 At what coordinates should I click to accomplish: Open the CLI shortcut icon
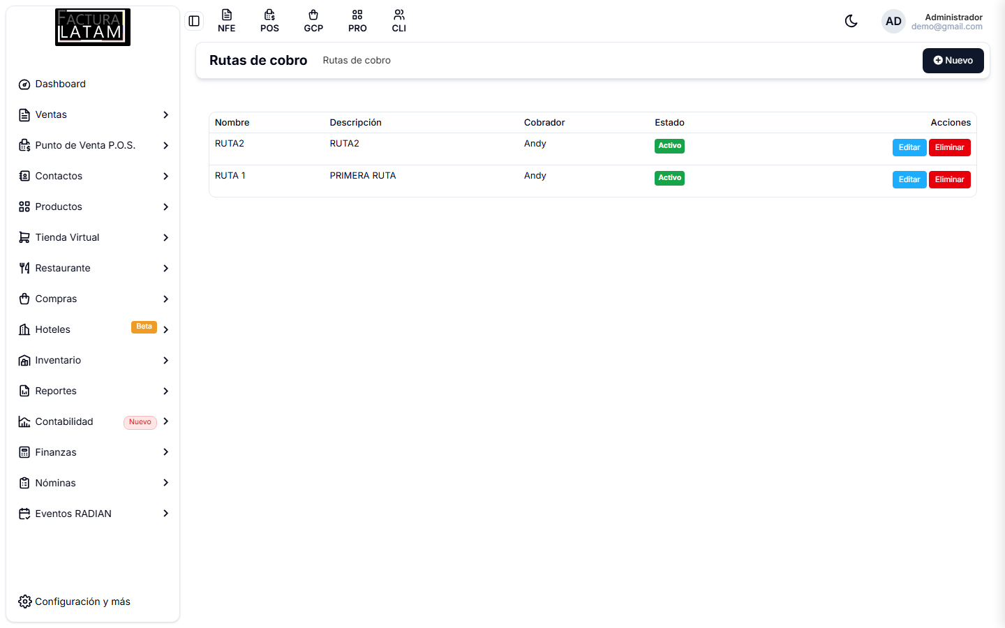point(399,21)
